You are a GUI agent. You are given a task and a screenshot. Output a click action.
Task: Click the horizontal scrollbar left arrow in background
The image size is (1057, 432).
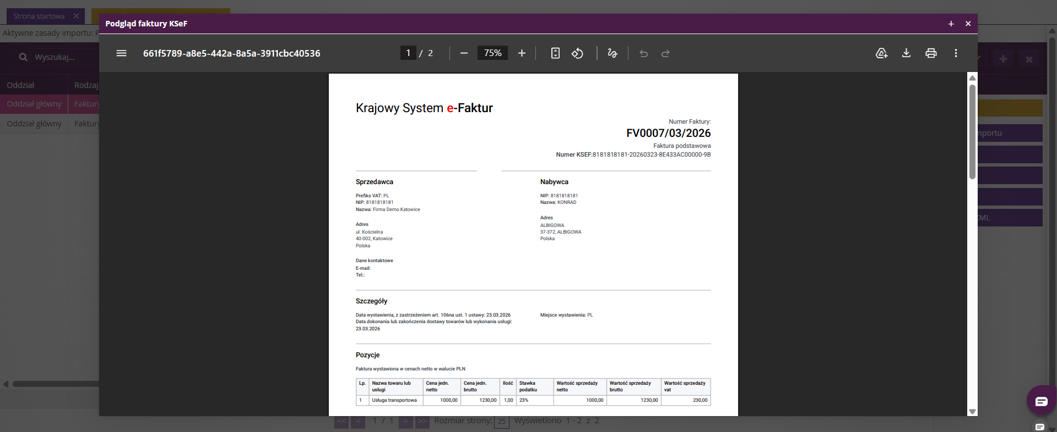[6, 384]
